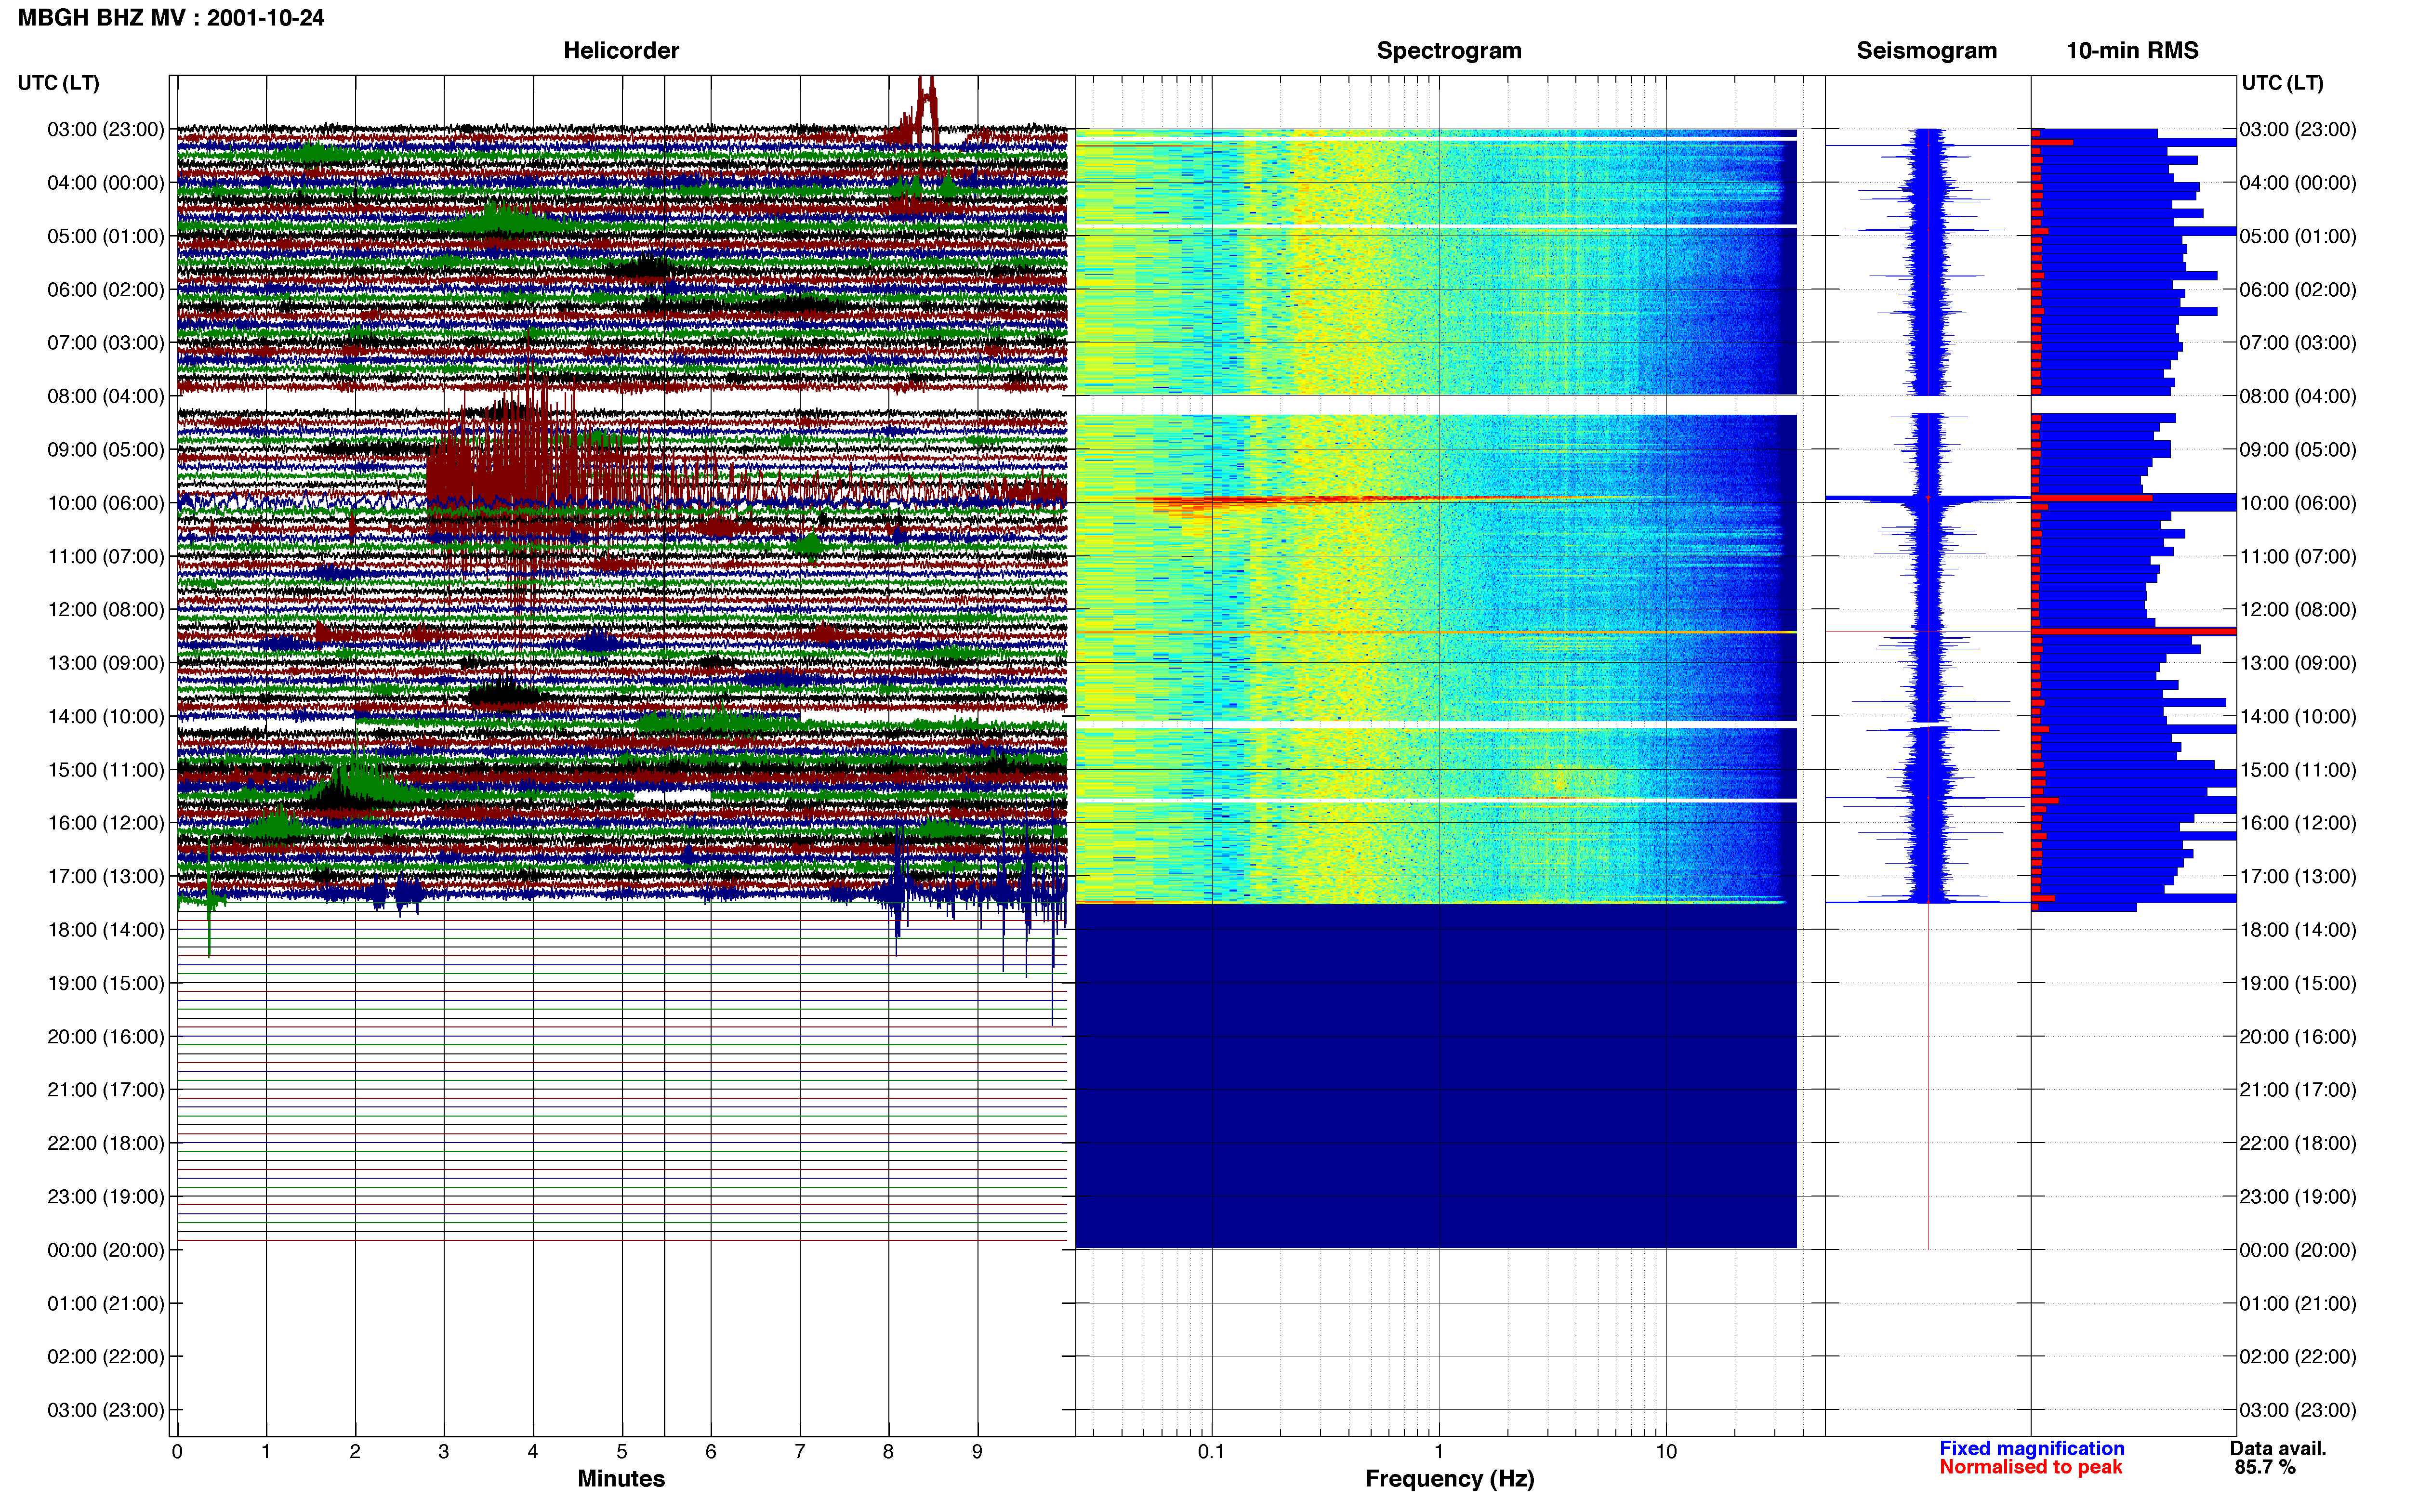Click the 08:00 (04:00) Helicorder time label
This screenshot has width=2418, height=1512.
point(106,396)
